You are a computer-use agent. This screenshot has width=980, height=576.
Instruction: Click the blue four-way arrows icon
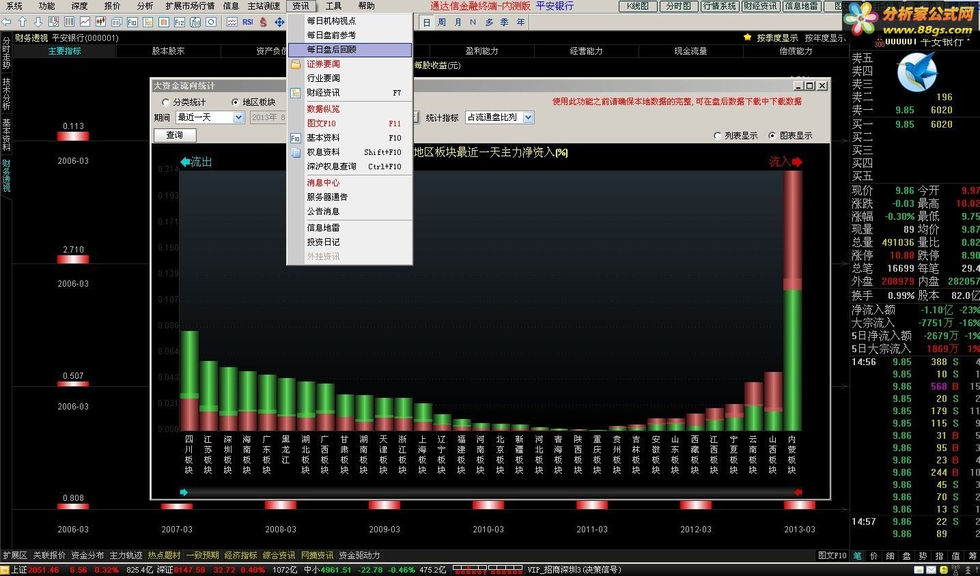click(279, 22)
